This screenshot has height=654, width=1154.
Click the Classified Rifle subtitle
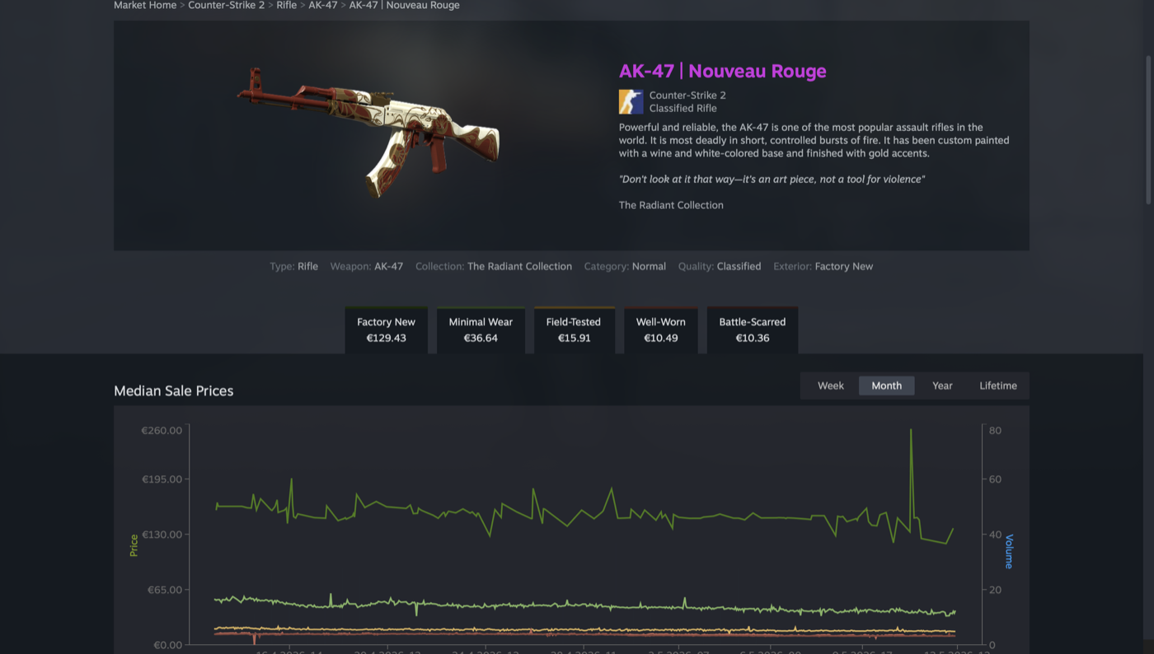(683, 108)
